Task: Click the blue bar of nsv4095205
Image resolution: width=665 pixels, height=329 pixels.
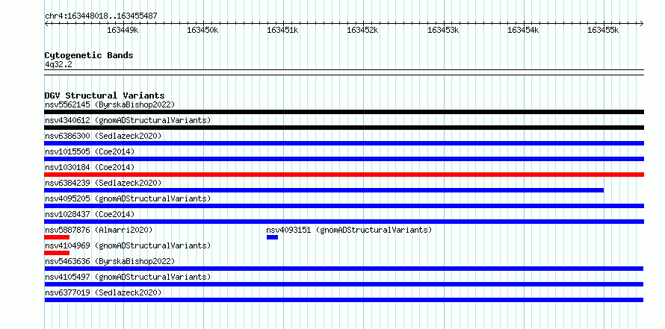Action: [344, 206]
